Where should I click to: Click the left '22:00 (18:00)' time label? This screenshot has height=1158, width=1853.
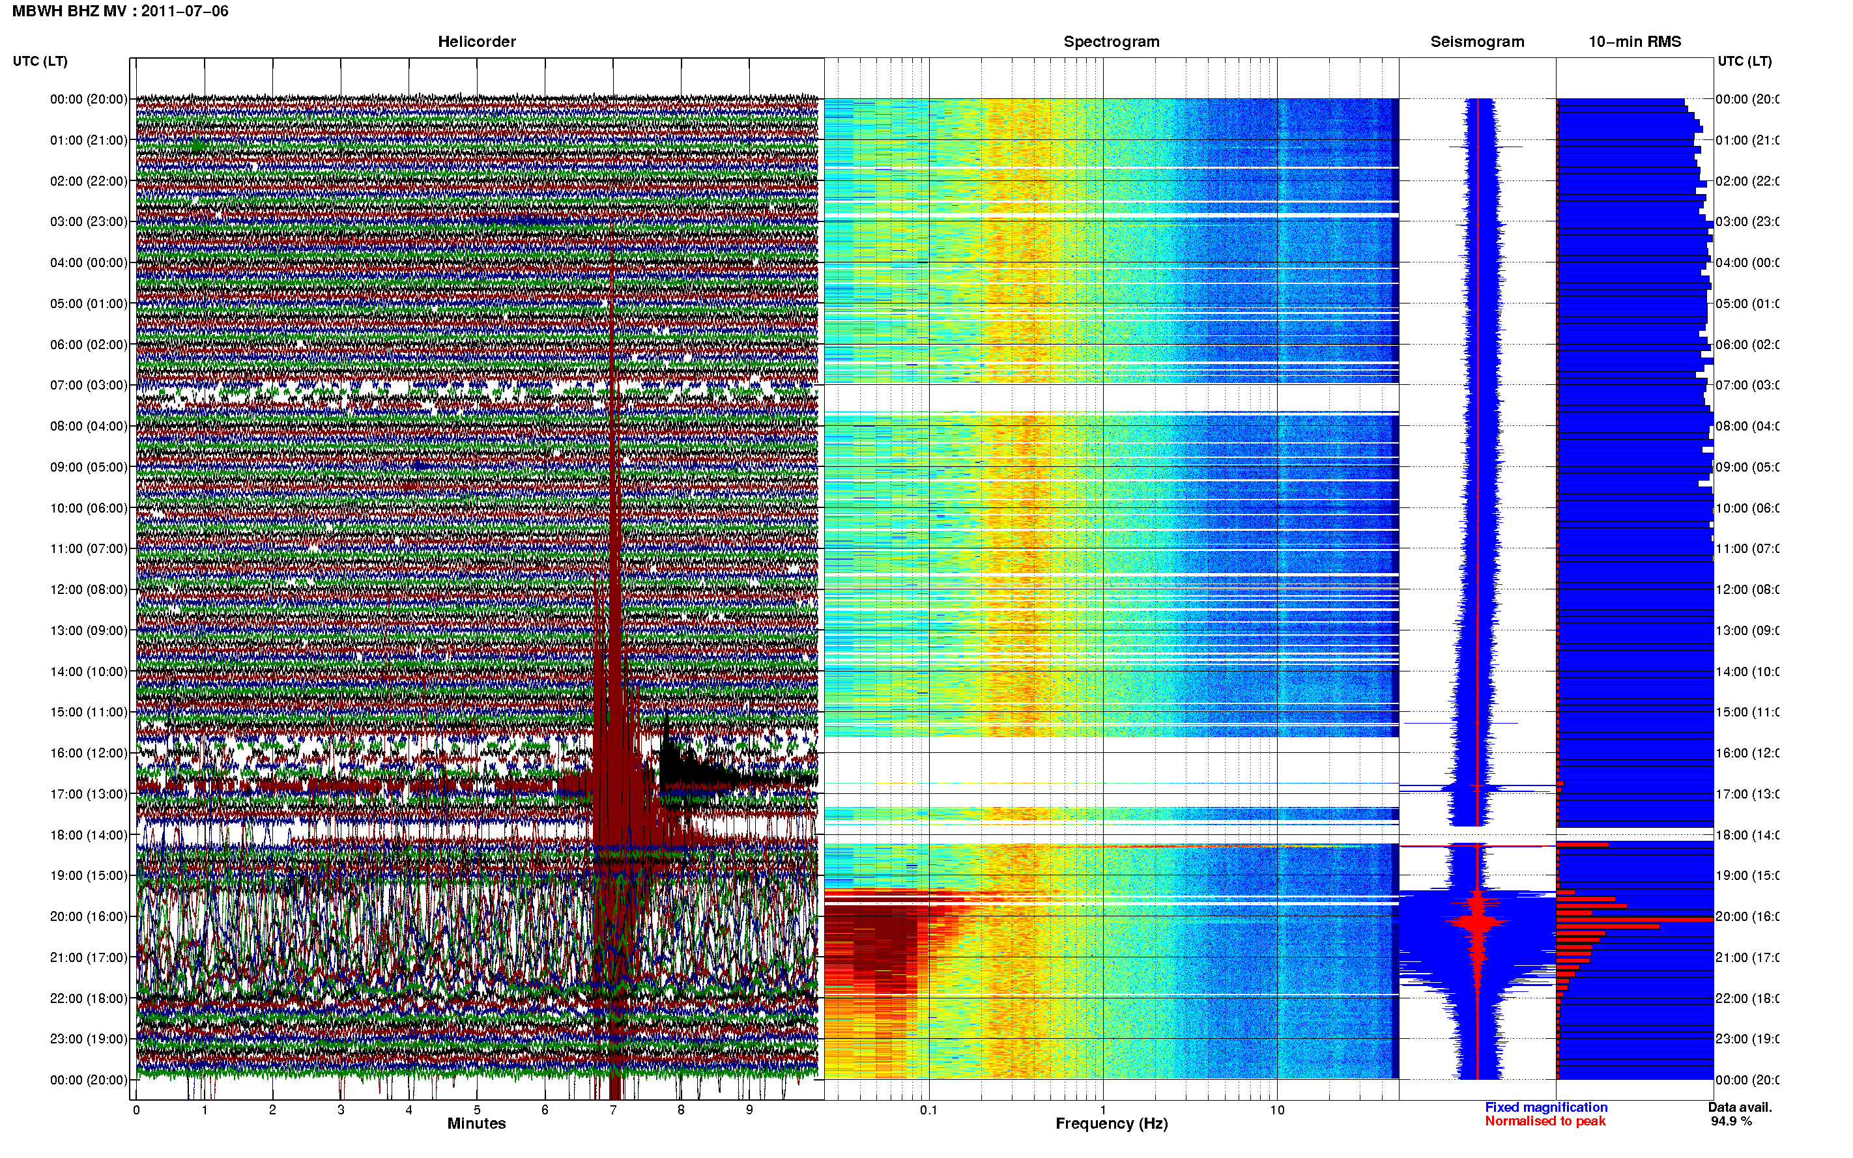coord(89,998)
